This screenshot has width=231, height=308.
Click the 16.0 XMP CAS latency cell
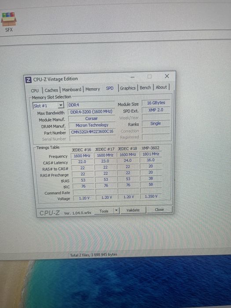tap(151, 160)
